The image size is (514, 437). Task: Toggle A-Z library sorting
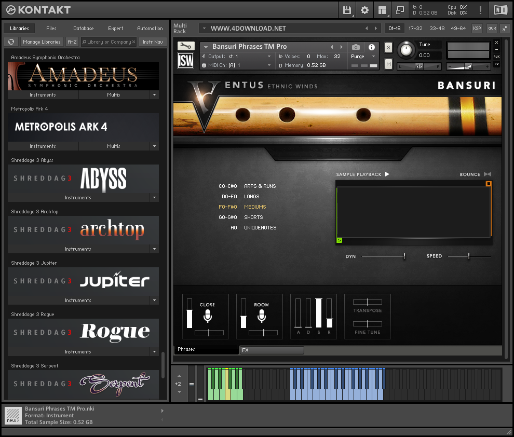[72, 42]
